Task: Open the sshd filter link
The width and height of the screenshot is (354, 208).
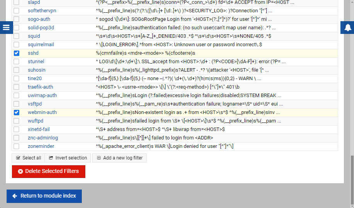Action: pyautogui.click(x=33, y=53)
